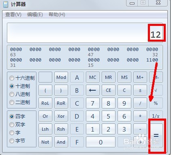Click the Rsh right shift button

coord(61,129)
